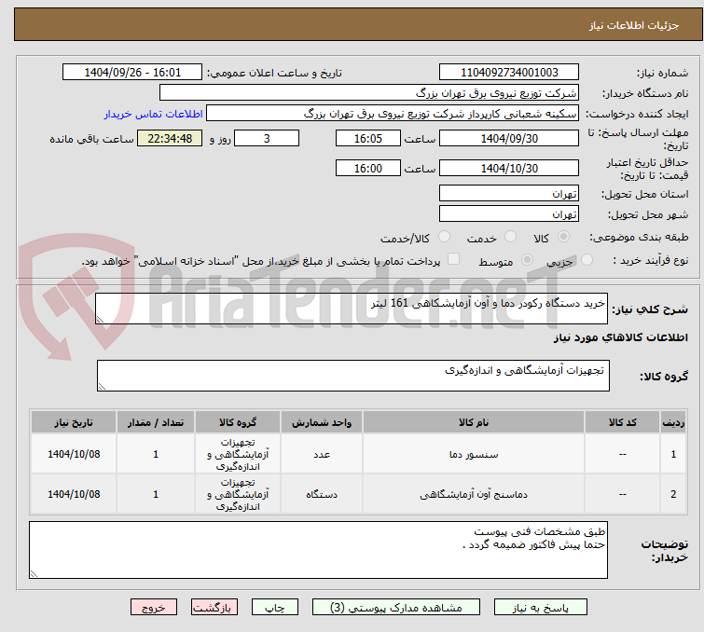704x632 pixels.
Task: Select the کالا radio option
Action: pos(563,237)
